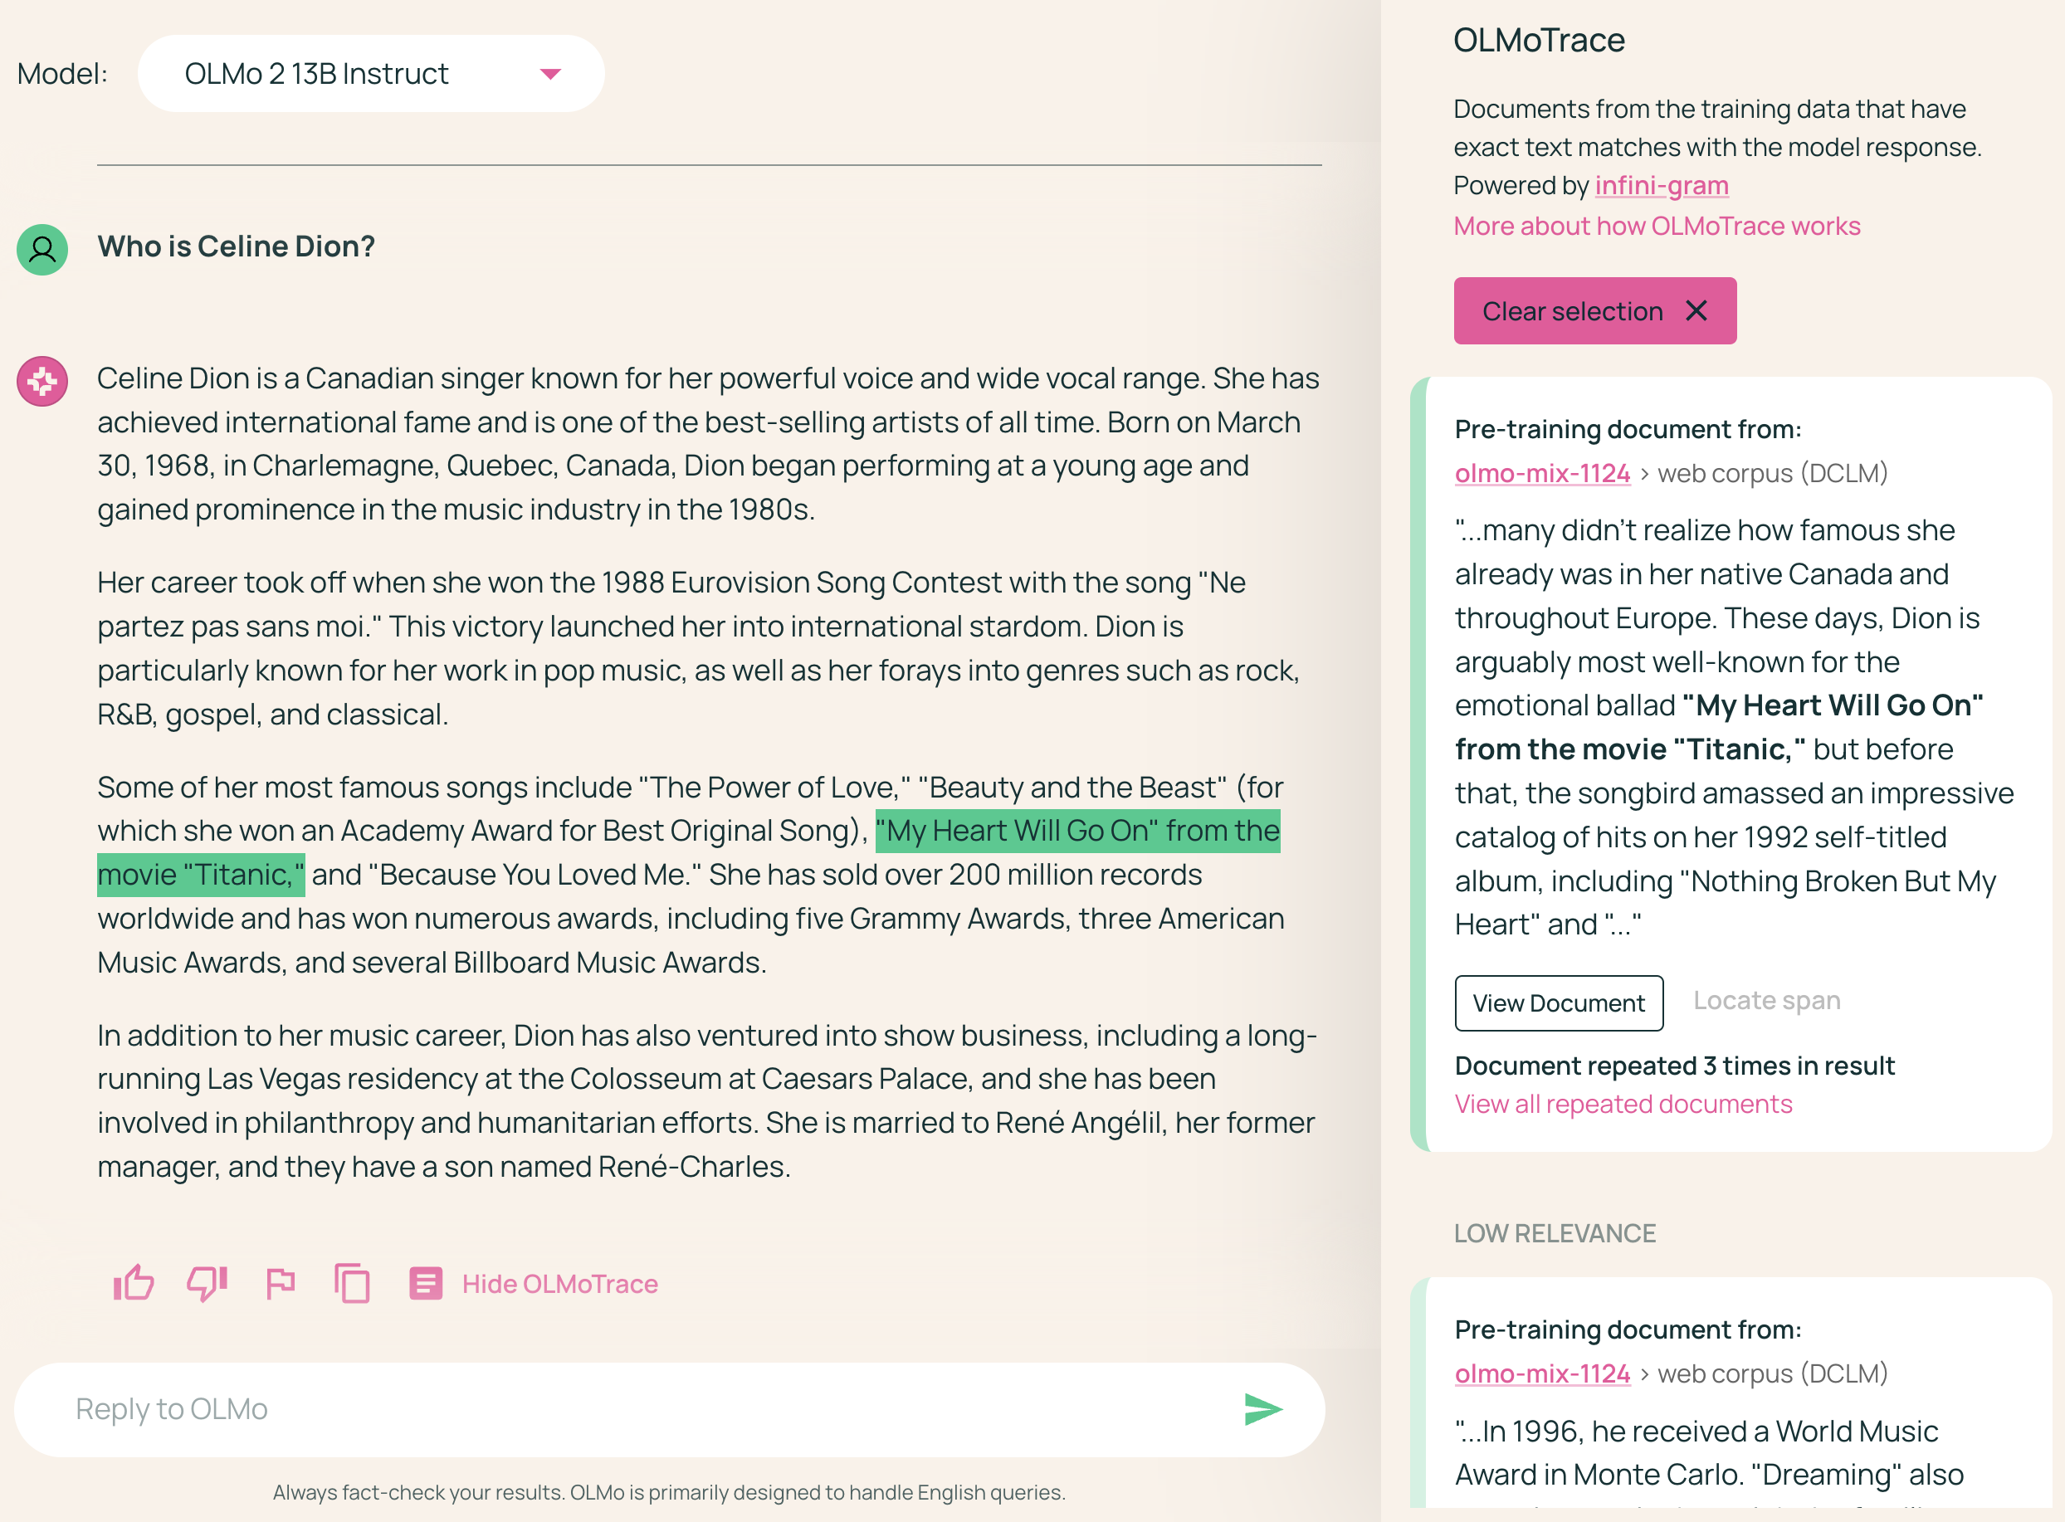Click the thumbs up feedback icon
Image resolution: width=2065 pixels, height=1522 pixels.
click(134, 1282)
